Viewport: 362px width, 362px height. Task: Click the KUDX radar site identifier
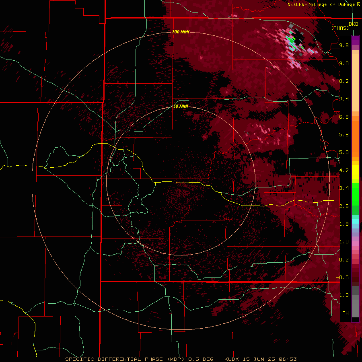[232, 359]
